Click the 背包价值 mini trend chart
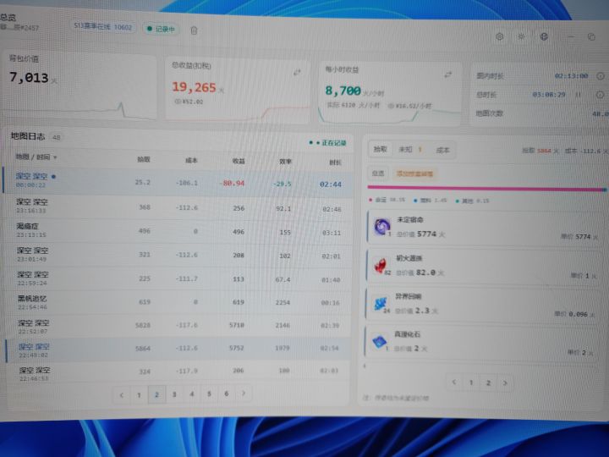 click(80, 110)
